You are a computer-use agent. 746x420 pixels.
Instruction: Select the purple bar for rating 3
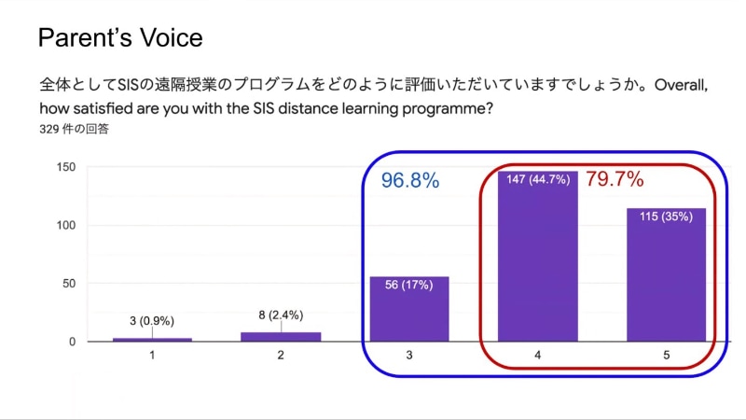409,309
